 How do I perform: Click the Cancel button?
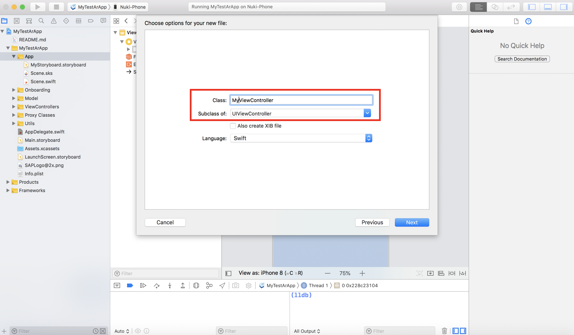pos(165,222)
